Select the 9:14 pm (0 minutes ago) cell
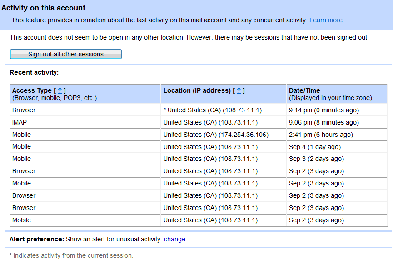The height and width of the screenshot is (260, 393). [337, 110]
